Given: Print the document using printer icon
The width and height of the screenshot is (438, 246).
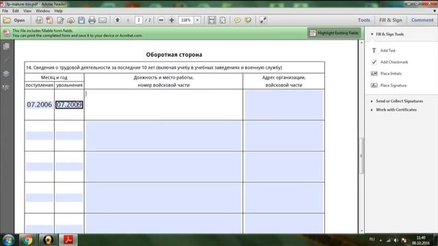Looking at the screenshot, I should (92, 20).
